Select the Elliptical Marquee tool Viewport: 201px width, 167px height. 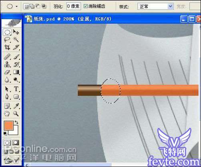[x=7, y=32]
